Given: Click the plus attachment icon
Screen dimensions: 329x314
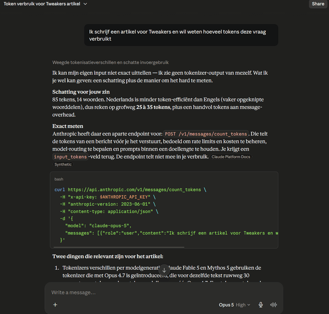Looking at the screenshot, I should click(x=55, y=305).
